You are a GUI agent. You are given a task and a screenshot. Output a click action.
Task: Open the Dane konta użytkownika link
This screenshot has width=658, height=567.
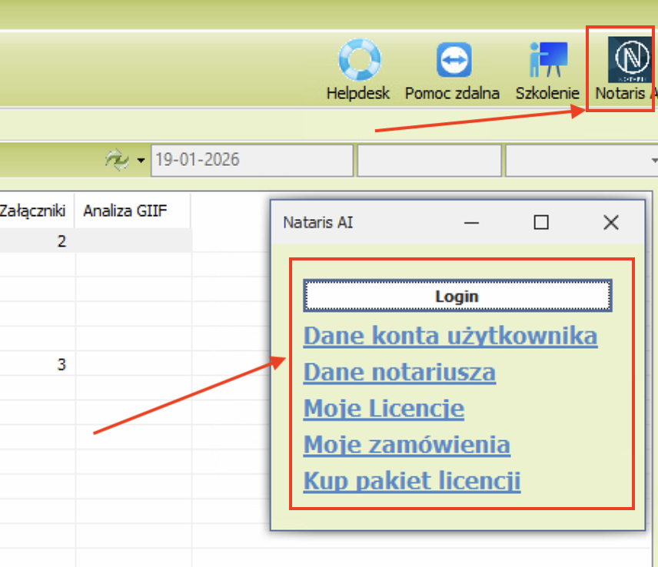(x=450, y=336)
